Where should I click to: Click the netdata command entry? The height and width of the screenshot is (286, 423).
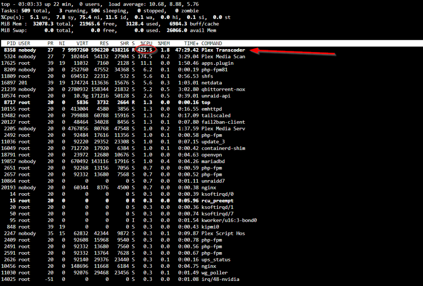click(211, 83)
